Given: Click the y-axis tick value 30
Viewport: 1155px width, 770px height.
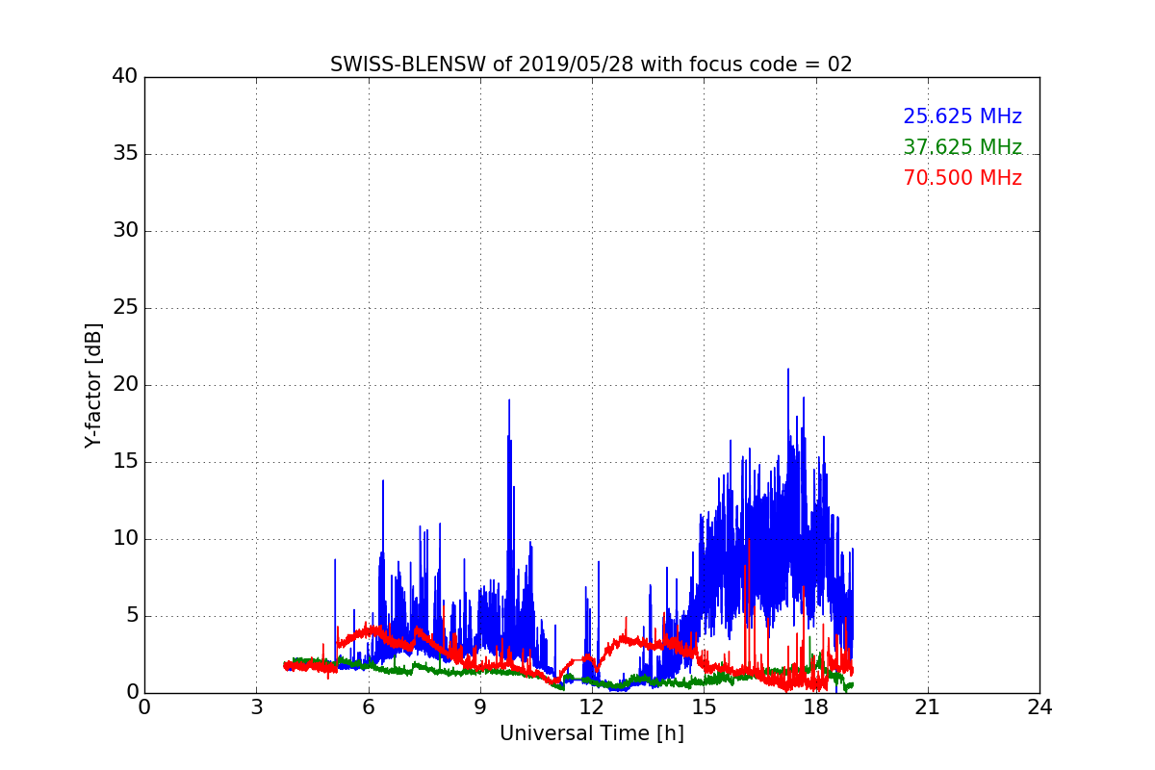Looking at the screenshot, I should [124, 231].
